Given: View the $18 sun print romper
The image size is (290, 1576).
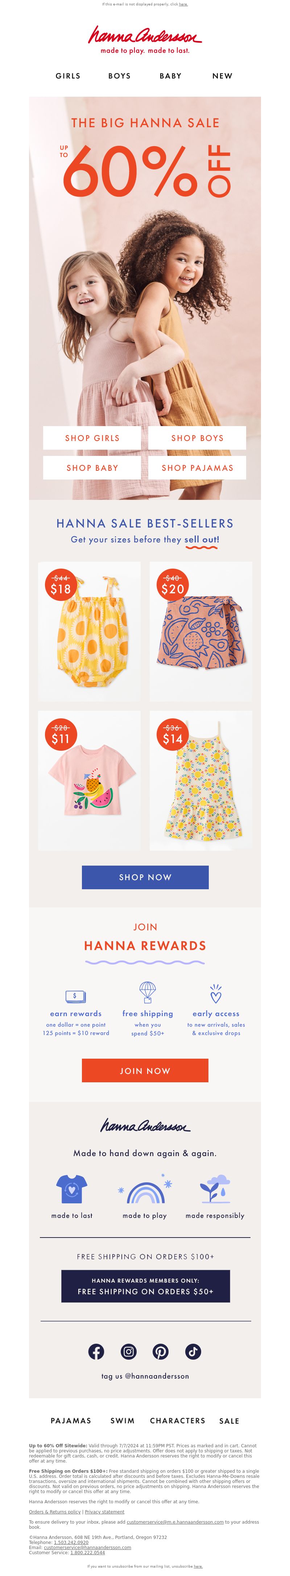Looking at the screenshot, I should pyautogui.click(x=89, y=631).
